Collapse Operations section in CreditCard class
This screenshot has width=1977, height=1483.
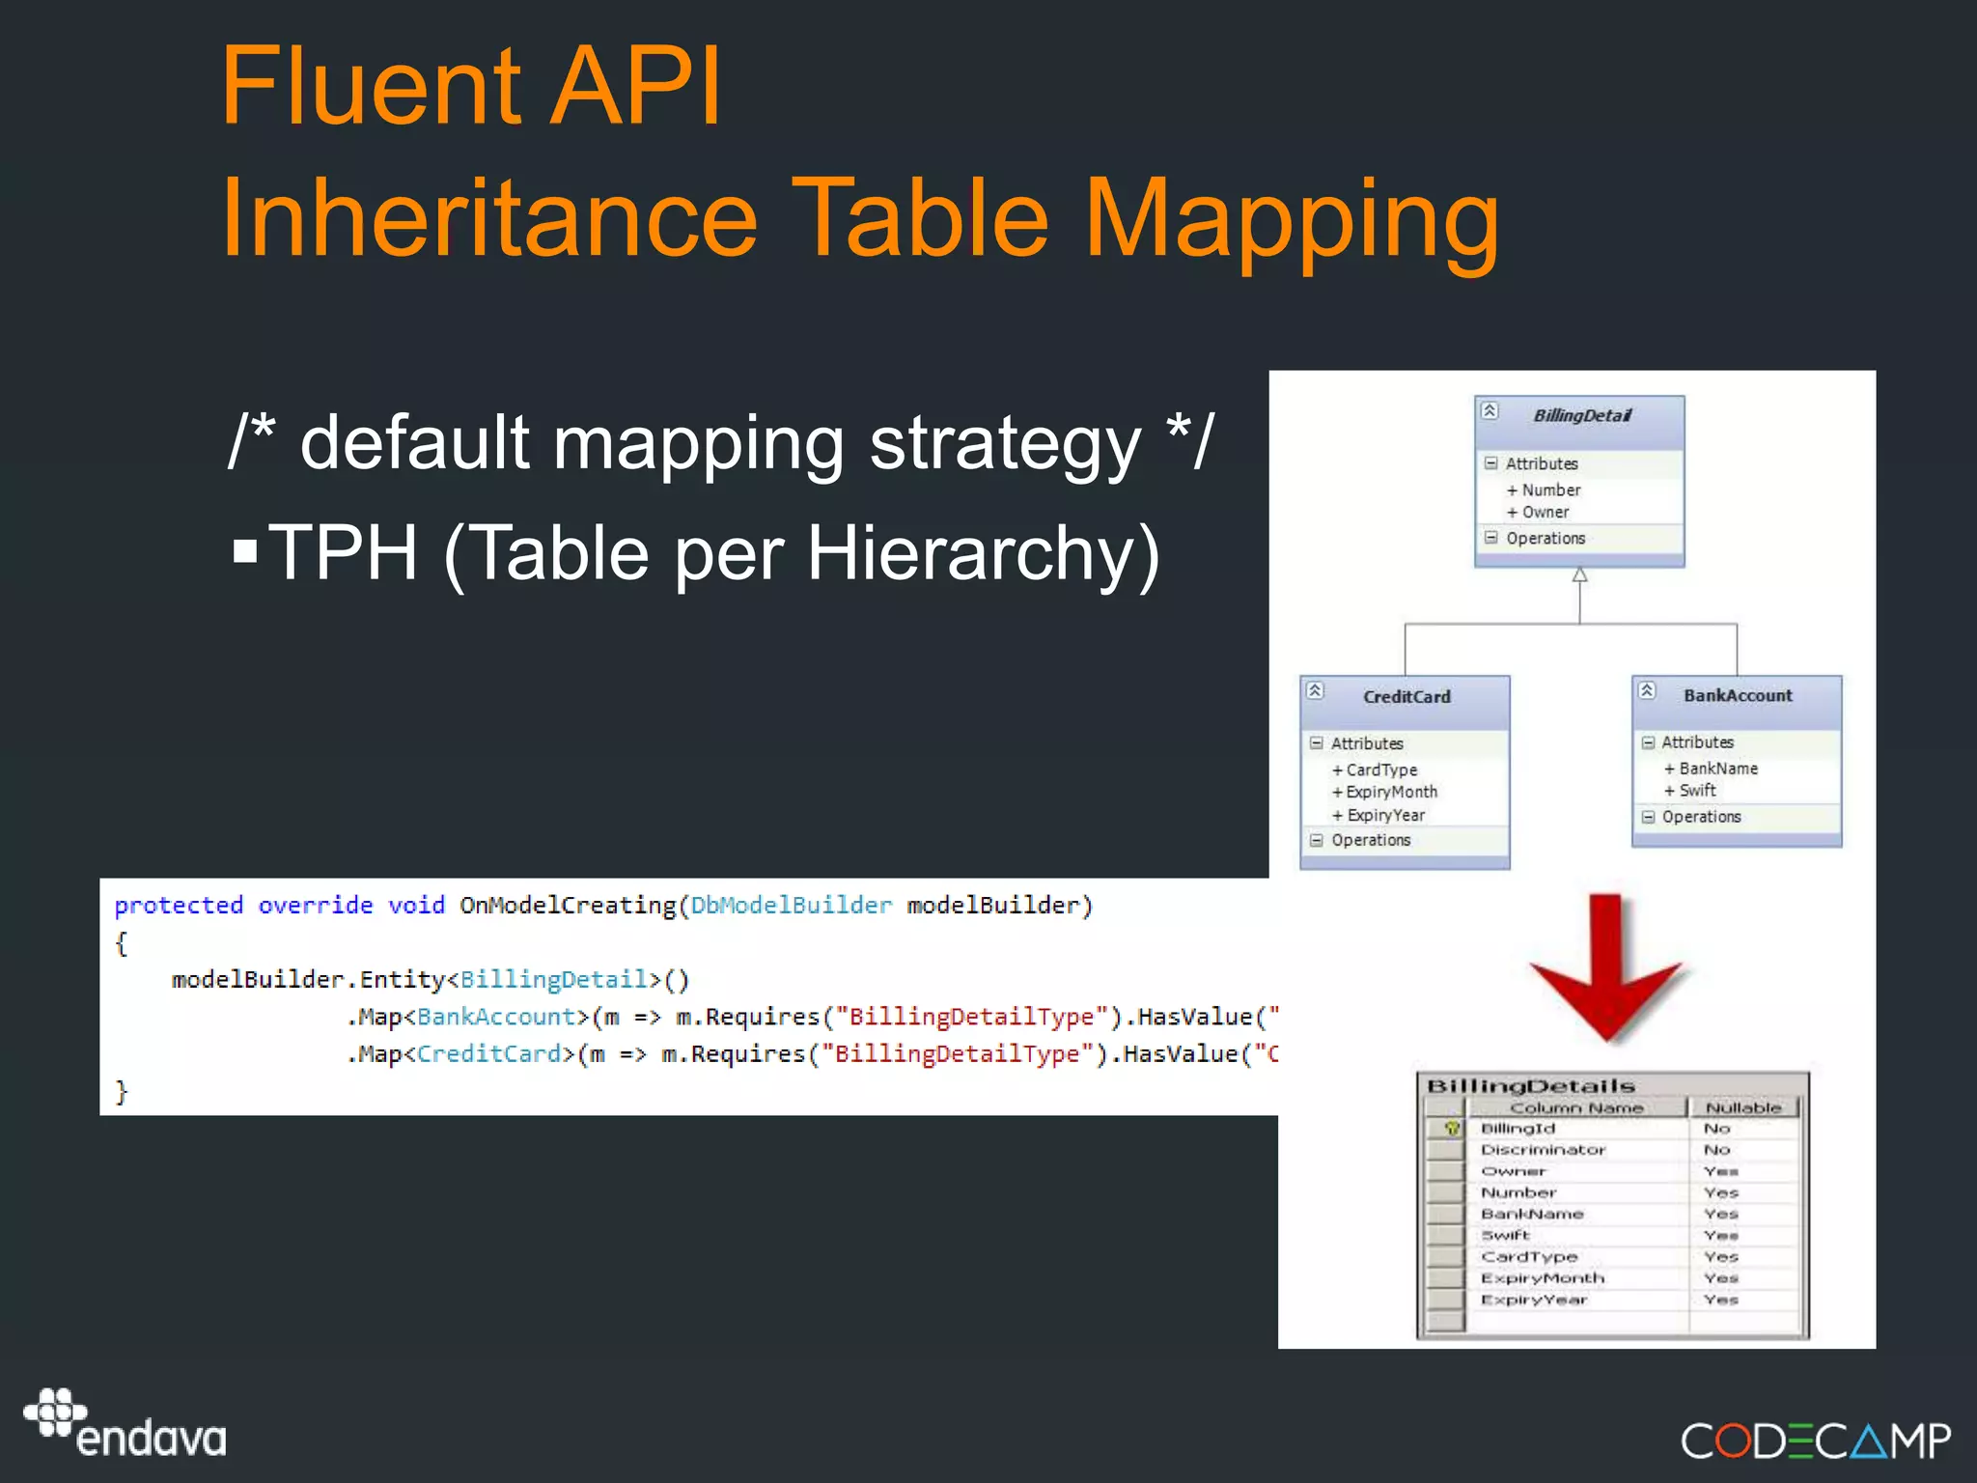[1316, 840]
